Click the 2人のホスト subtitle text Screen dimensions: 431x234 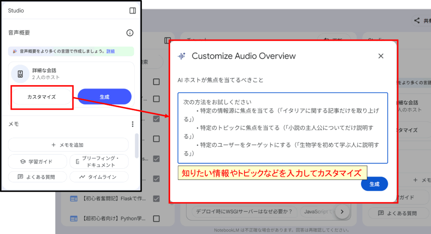(46, 77)
